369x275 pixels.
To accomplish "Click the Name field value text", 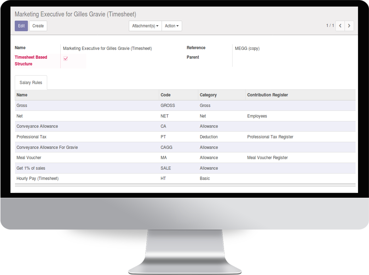I will (107, 48).
